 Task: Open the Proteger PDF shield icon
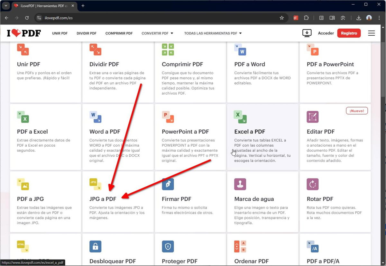click(x=168, y=246)
